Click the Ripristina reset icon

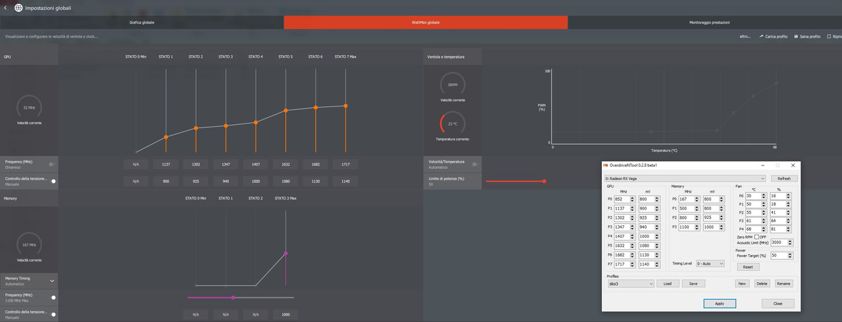click(830, 37)
